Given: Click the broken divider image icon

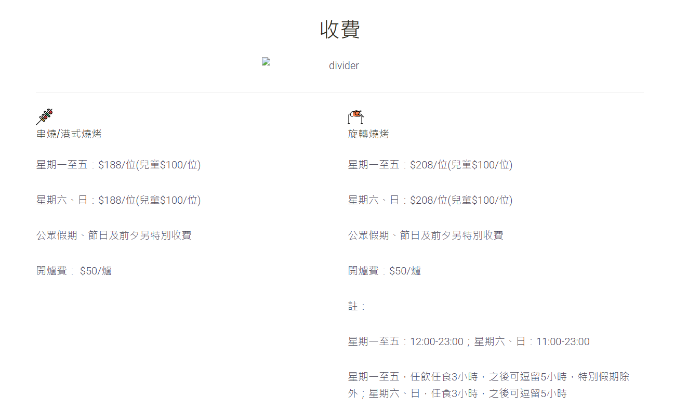Looking at the screenshot, I should coord(266,61).
